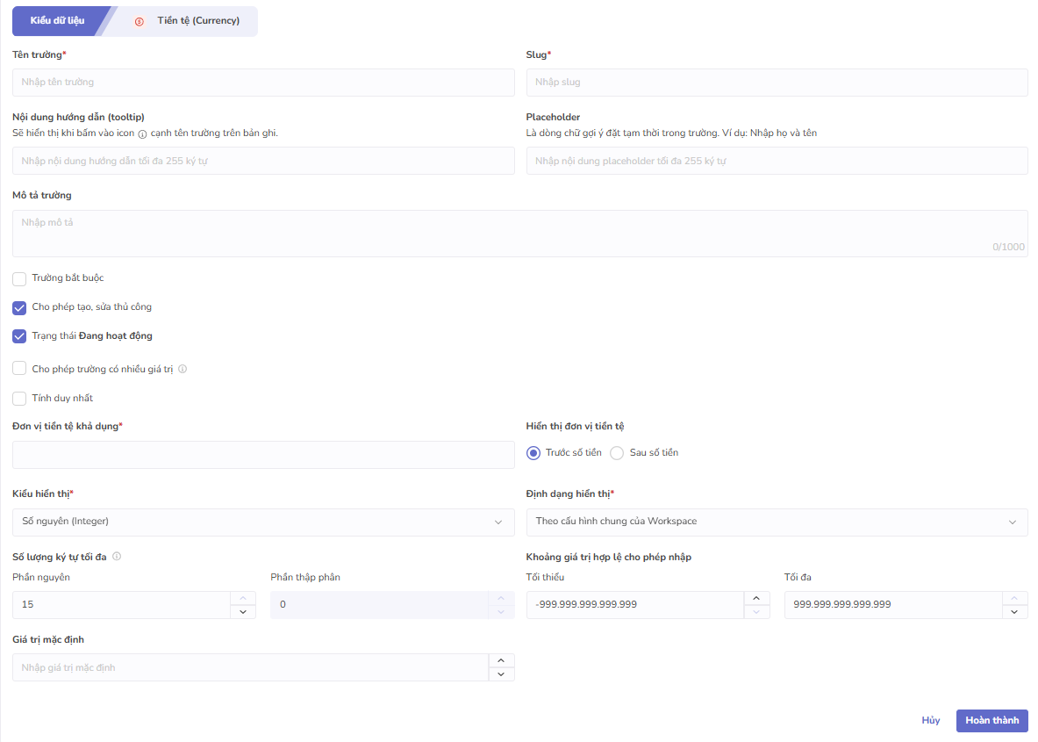This screenshot has height=742, width=1038.
Task: Expand the Định dạng hiển thị dropdown
Action: click(777, 522)
